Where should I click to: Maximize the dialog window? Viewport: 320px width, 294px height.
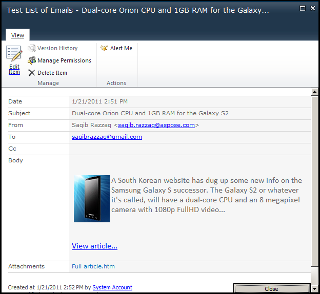pos(303,8)
